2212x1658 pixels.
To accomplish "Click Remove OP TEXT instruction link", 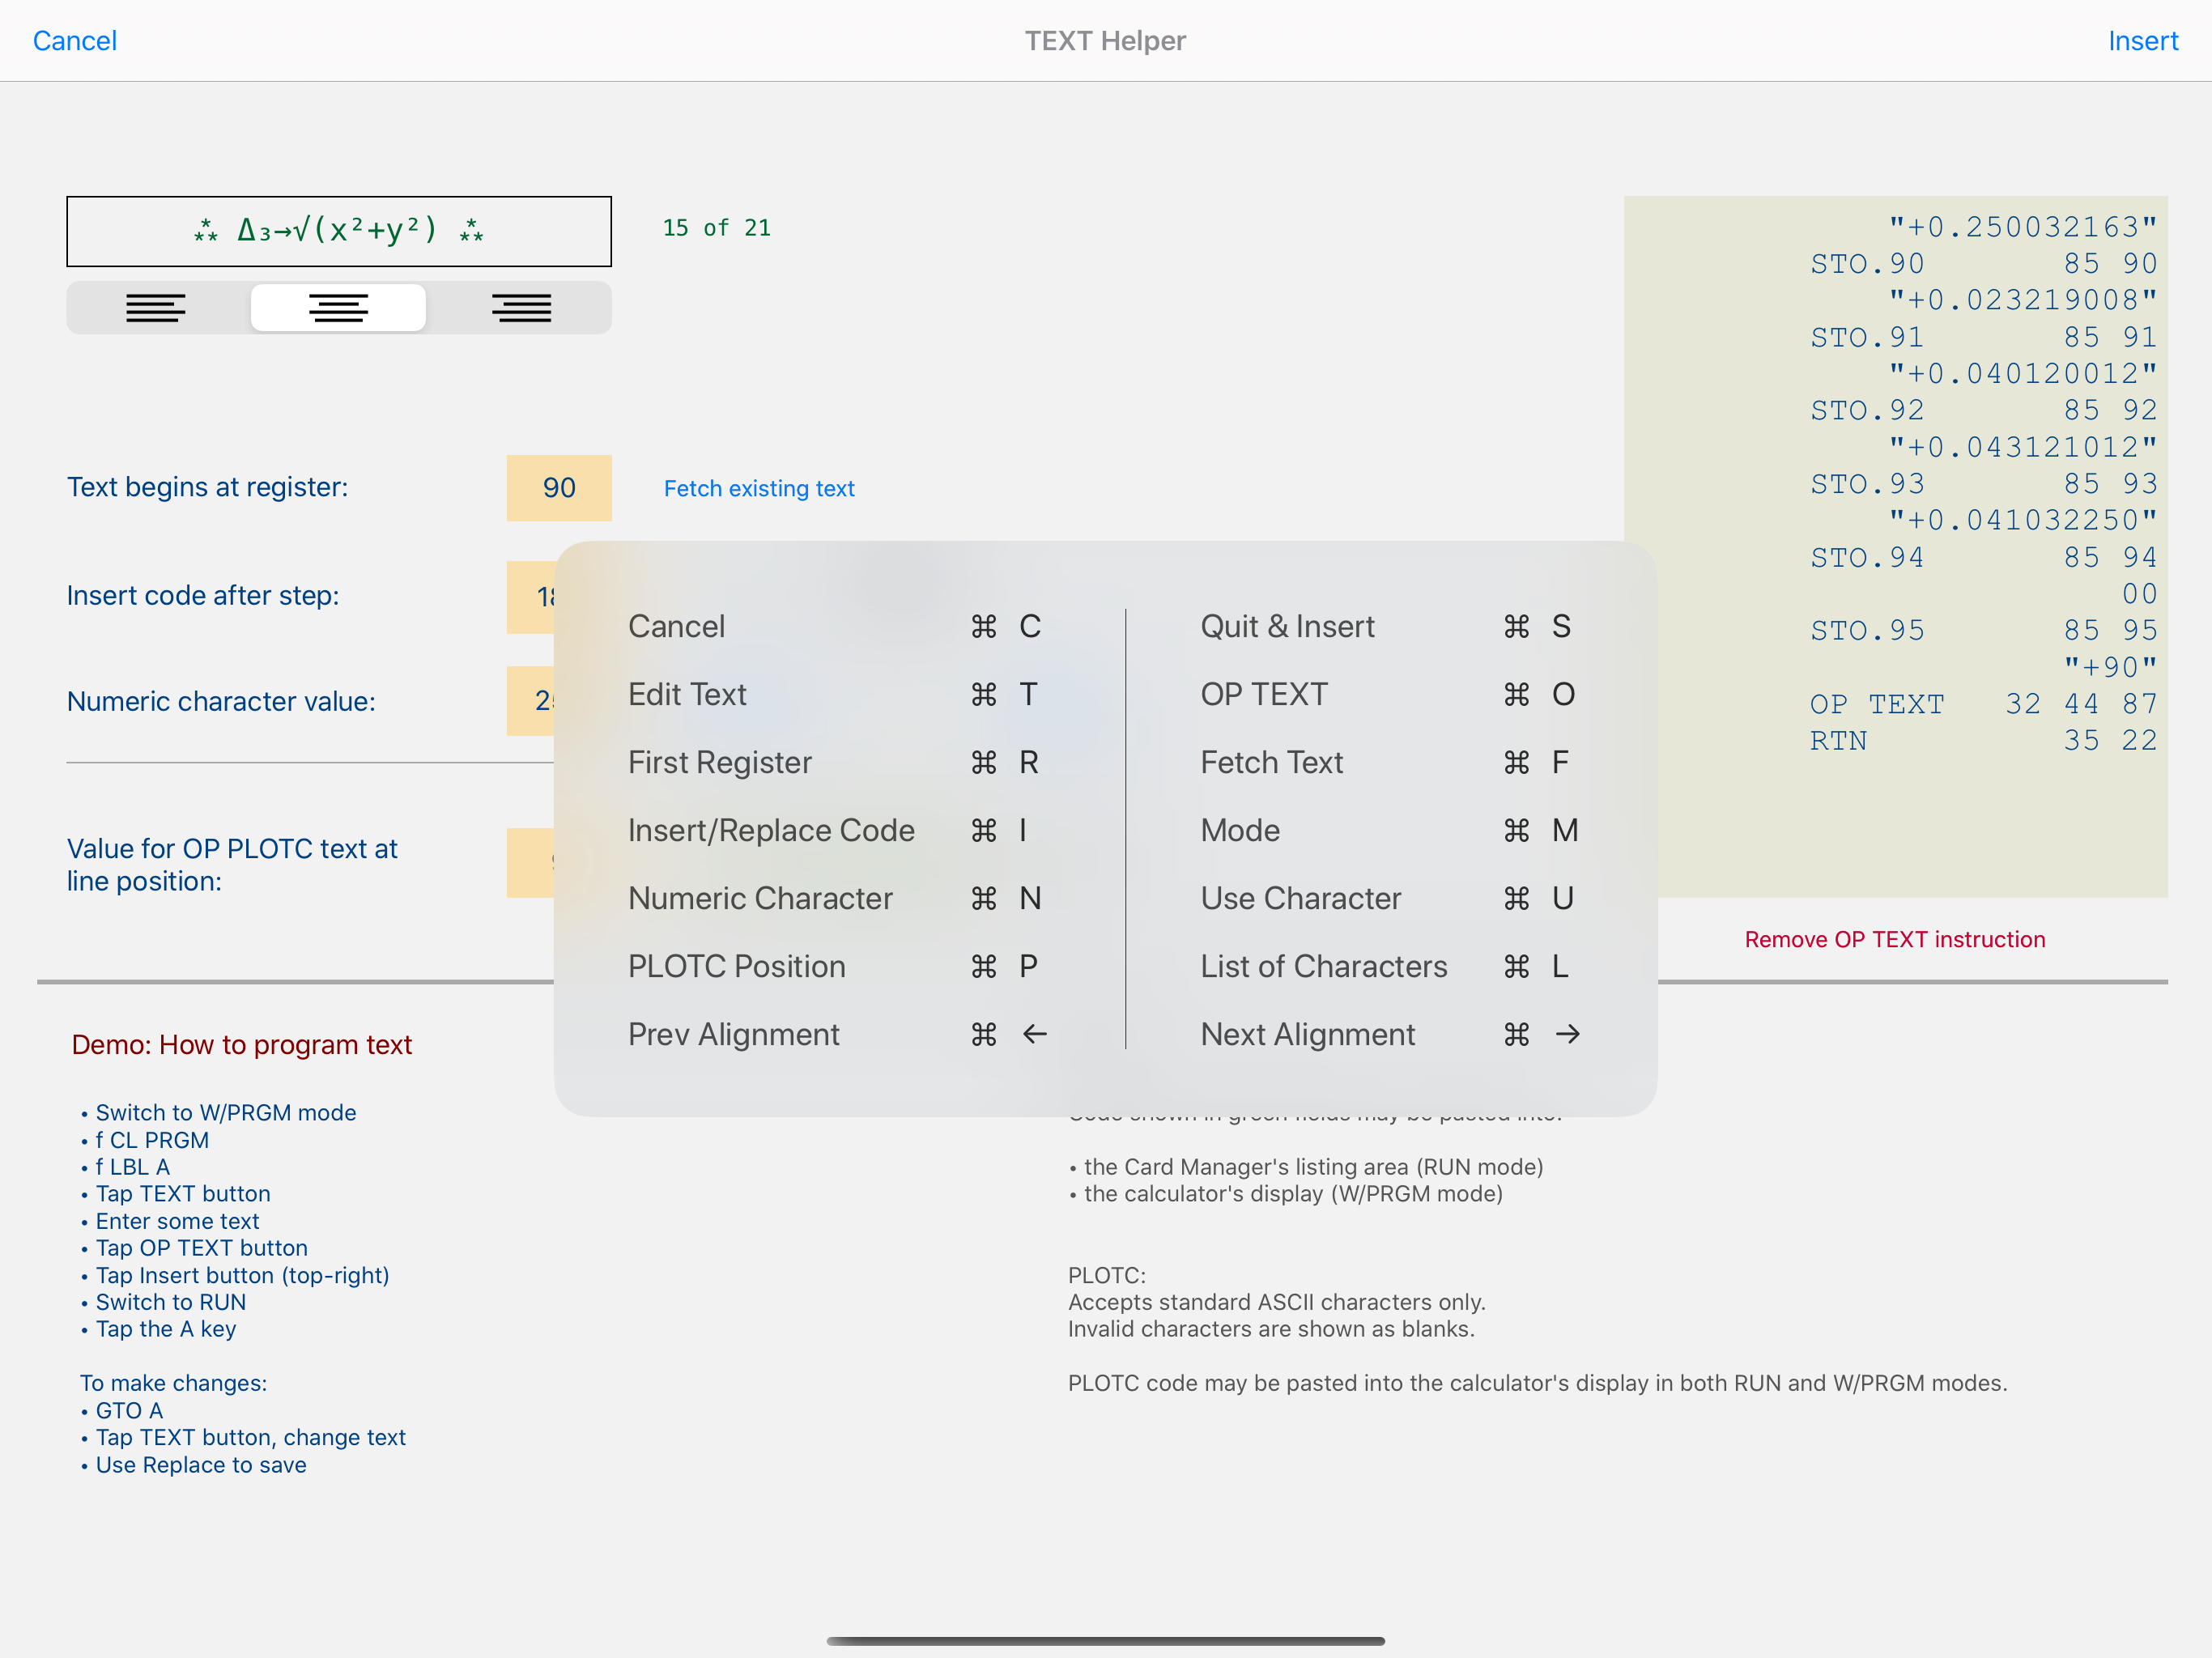I will (1894, 939).
